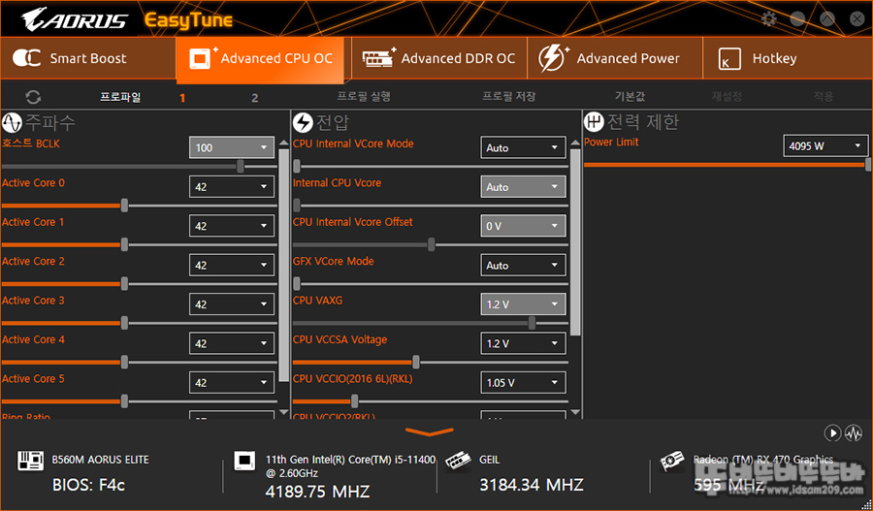Open the hardware monitor waveform icon

pyautogui.click(x=854, y=432)
